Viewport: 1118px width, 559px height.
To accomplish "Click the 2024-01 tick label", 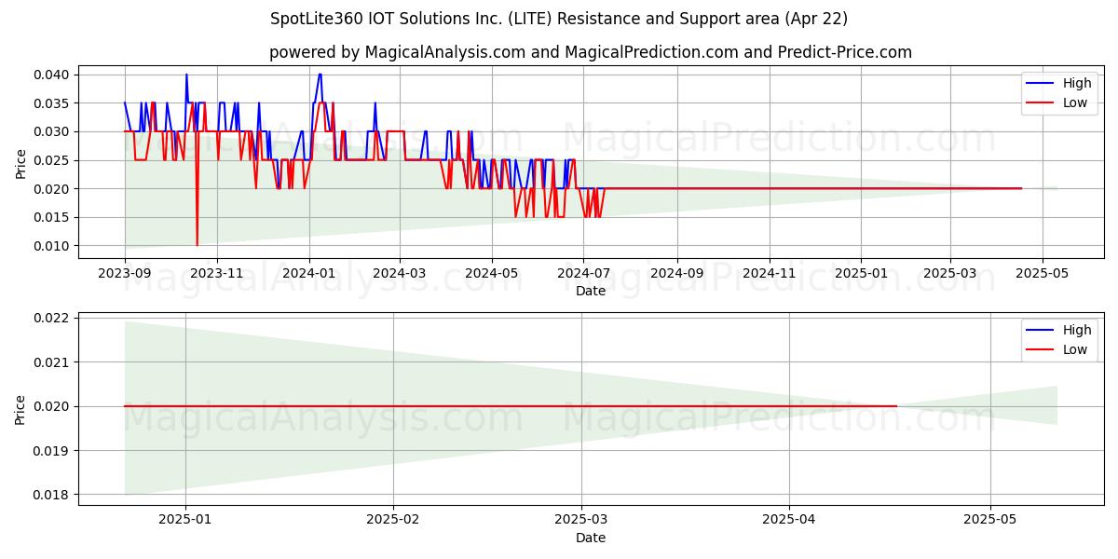I will tap(308, 273).
